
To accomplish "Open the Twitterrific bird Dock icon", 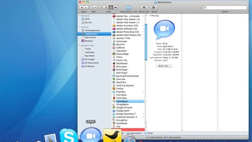I will pos(112,136).
